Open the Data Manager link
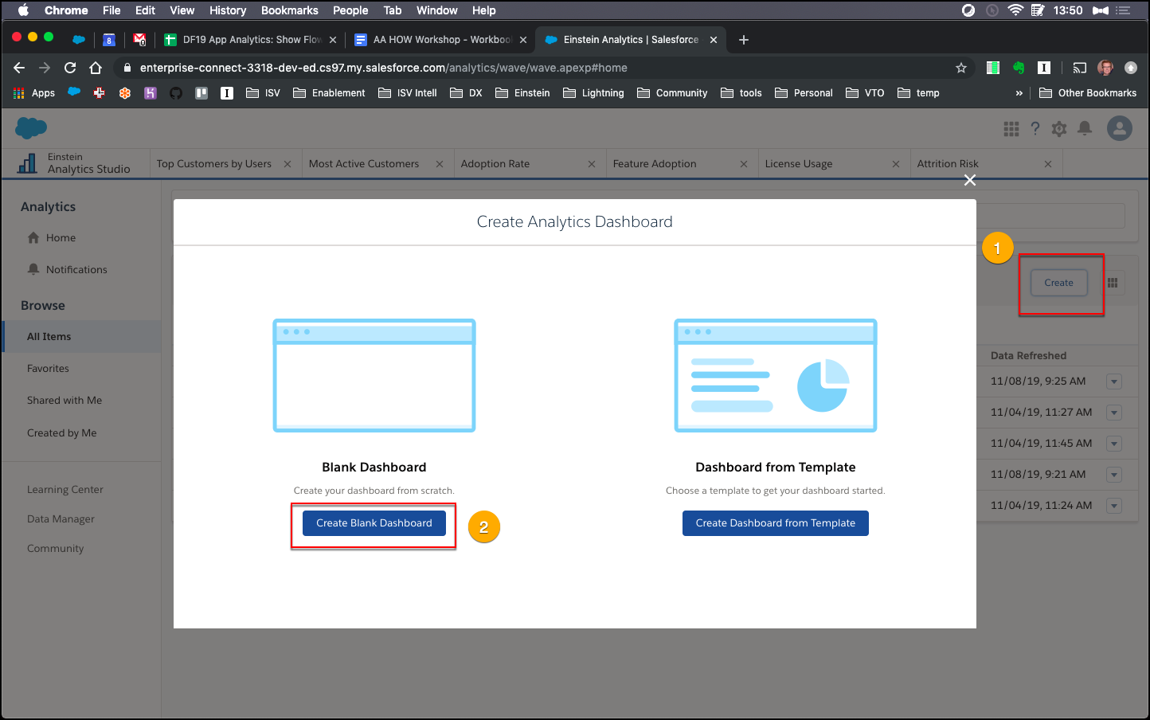 coord(61,519)
